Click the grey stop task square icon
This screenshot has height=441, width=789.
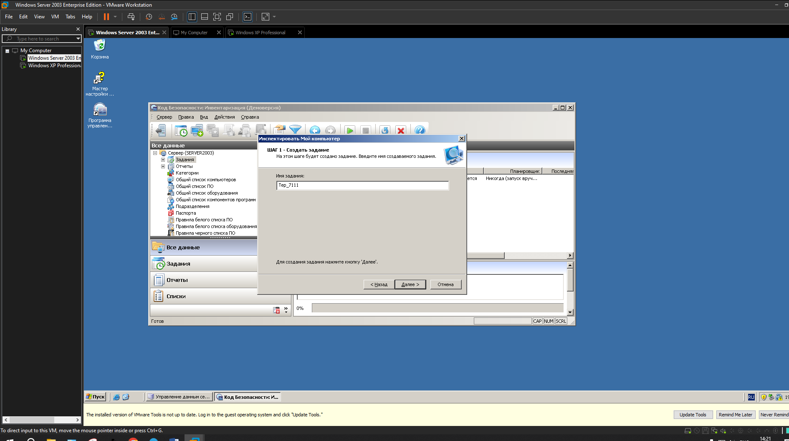coord(366,131)
